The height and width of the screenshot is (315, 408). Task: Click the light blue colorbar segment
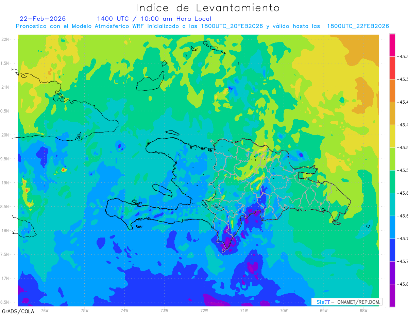[392, 227]
